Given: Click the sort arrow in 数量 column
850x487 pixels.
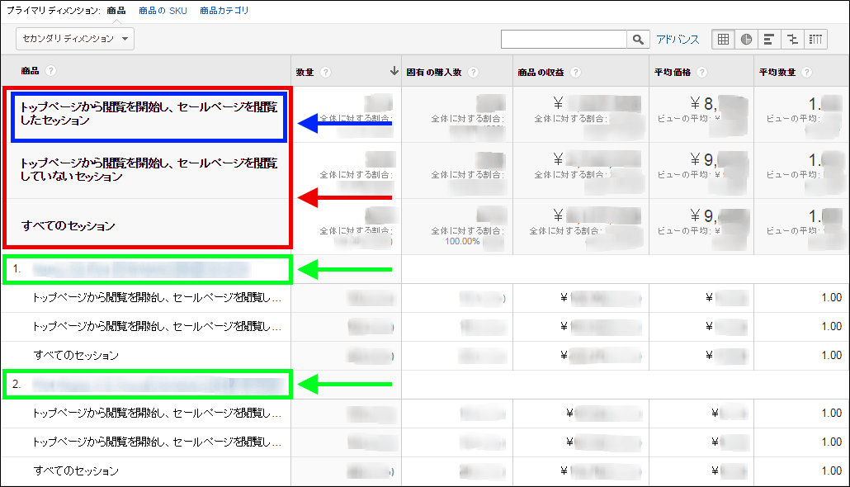Looking at the screenshot, I should 394,72.
